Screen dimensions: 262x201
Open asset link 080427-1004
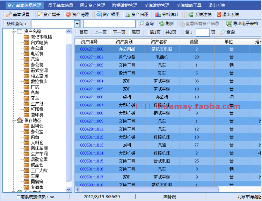pyautogui.click(x=92, y=81)
